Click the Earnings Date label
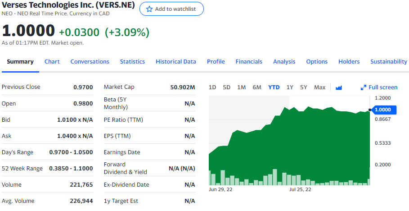 click(x=122, y=152)
